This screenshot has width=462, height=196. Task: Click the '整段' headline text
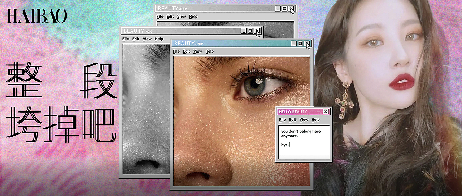coord(62,81)
